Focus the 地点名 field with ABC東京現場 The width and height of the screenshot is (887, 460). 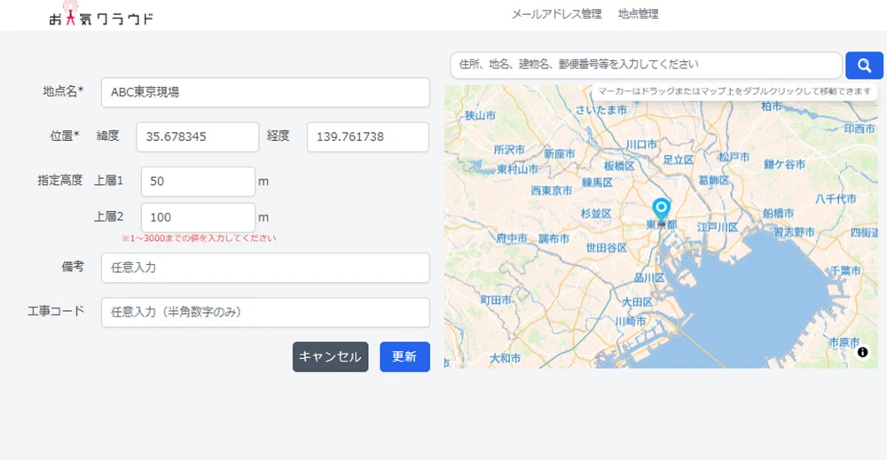[x=265, y=92]
